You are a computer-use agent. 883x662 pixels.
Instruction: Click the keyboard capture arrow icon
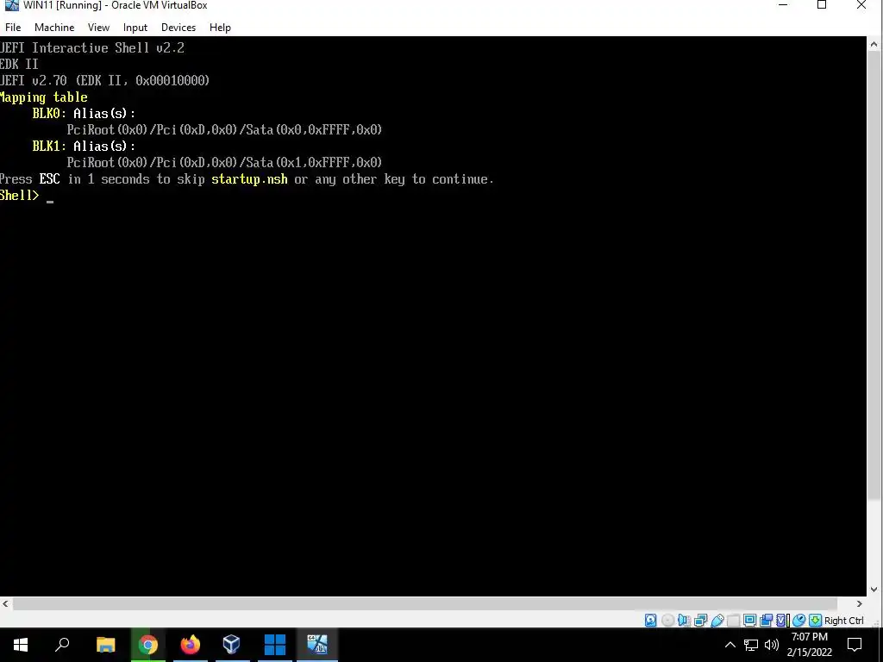816,621
